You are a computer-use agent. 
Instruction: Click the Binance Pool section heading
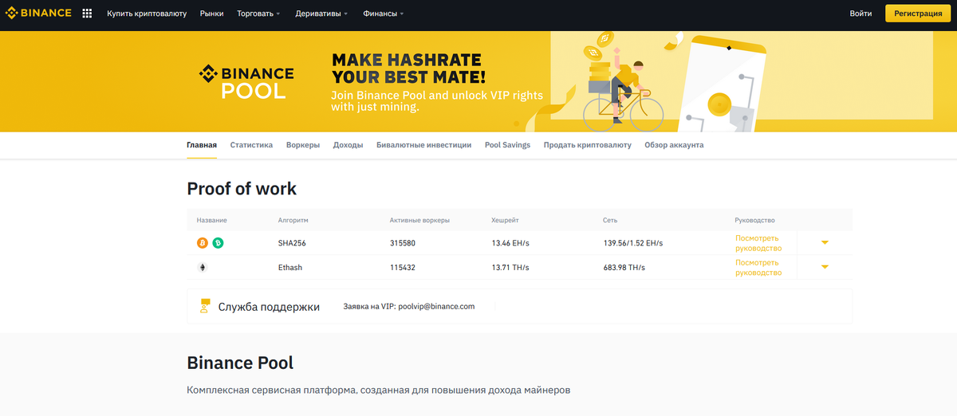[x=240, y=363]
